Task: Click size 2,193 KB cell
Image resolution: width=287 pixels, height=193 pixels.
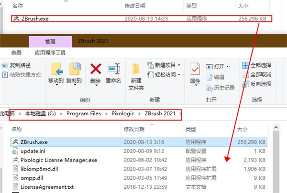Action: coord(254,160)
